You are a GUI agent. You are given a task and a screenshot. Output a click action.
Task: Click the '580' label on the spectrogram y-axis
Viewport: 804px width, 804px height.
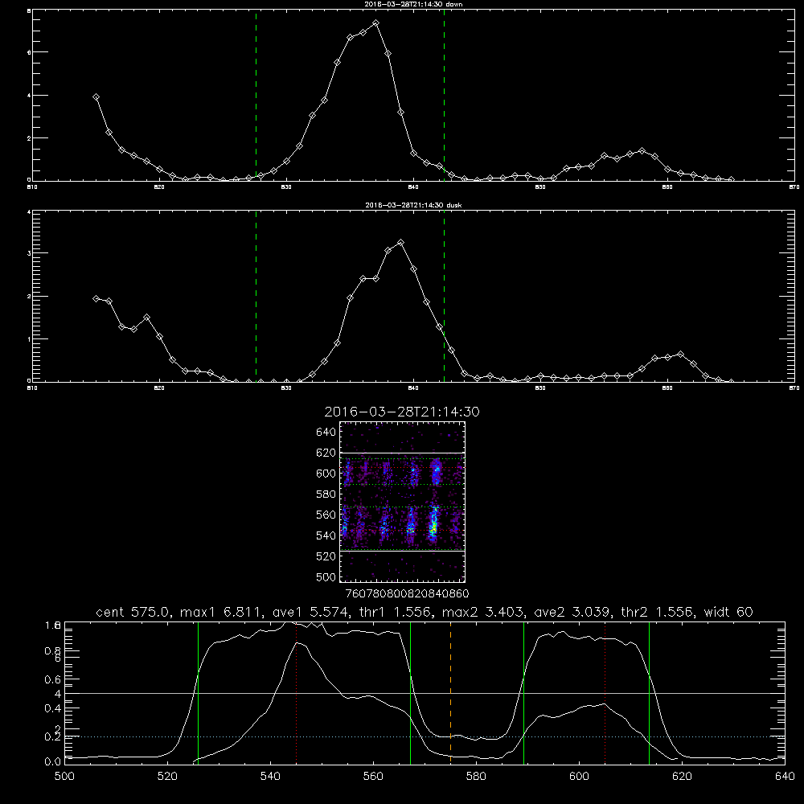pyautogui.click(x=326, y=494)
